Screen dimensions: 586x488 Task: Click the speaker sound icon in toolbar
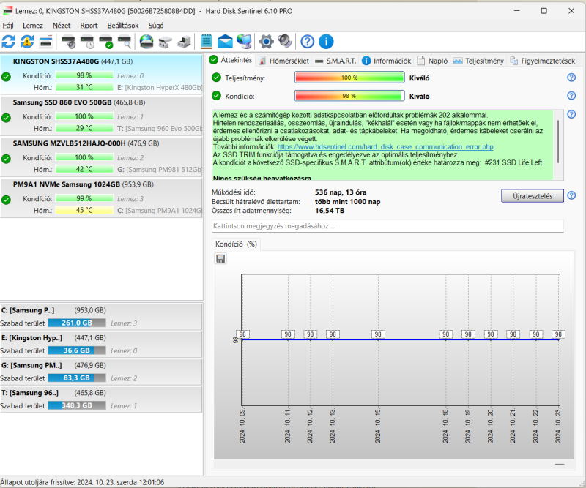[285, 42]
